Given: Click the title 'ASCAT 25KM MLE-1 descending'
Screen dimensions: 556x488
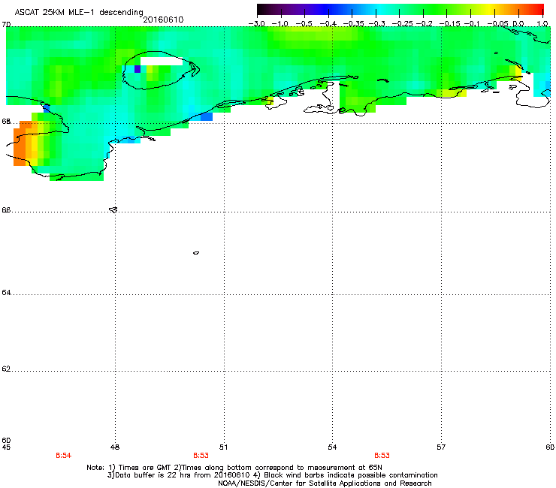Looking at the screenshot, I should click(79, 13).
